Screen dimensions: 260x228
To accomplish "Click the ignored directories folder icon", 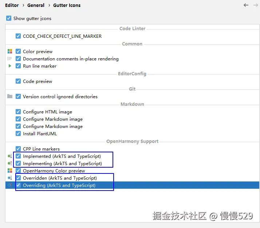I will pyautogui.click(x=10, y=96).
